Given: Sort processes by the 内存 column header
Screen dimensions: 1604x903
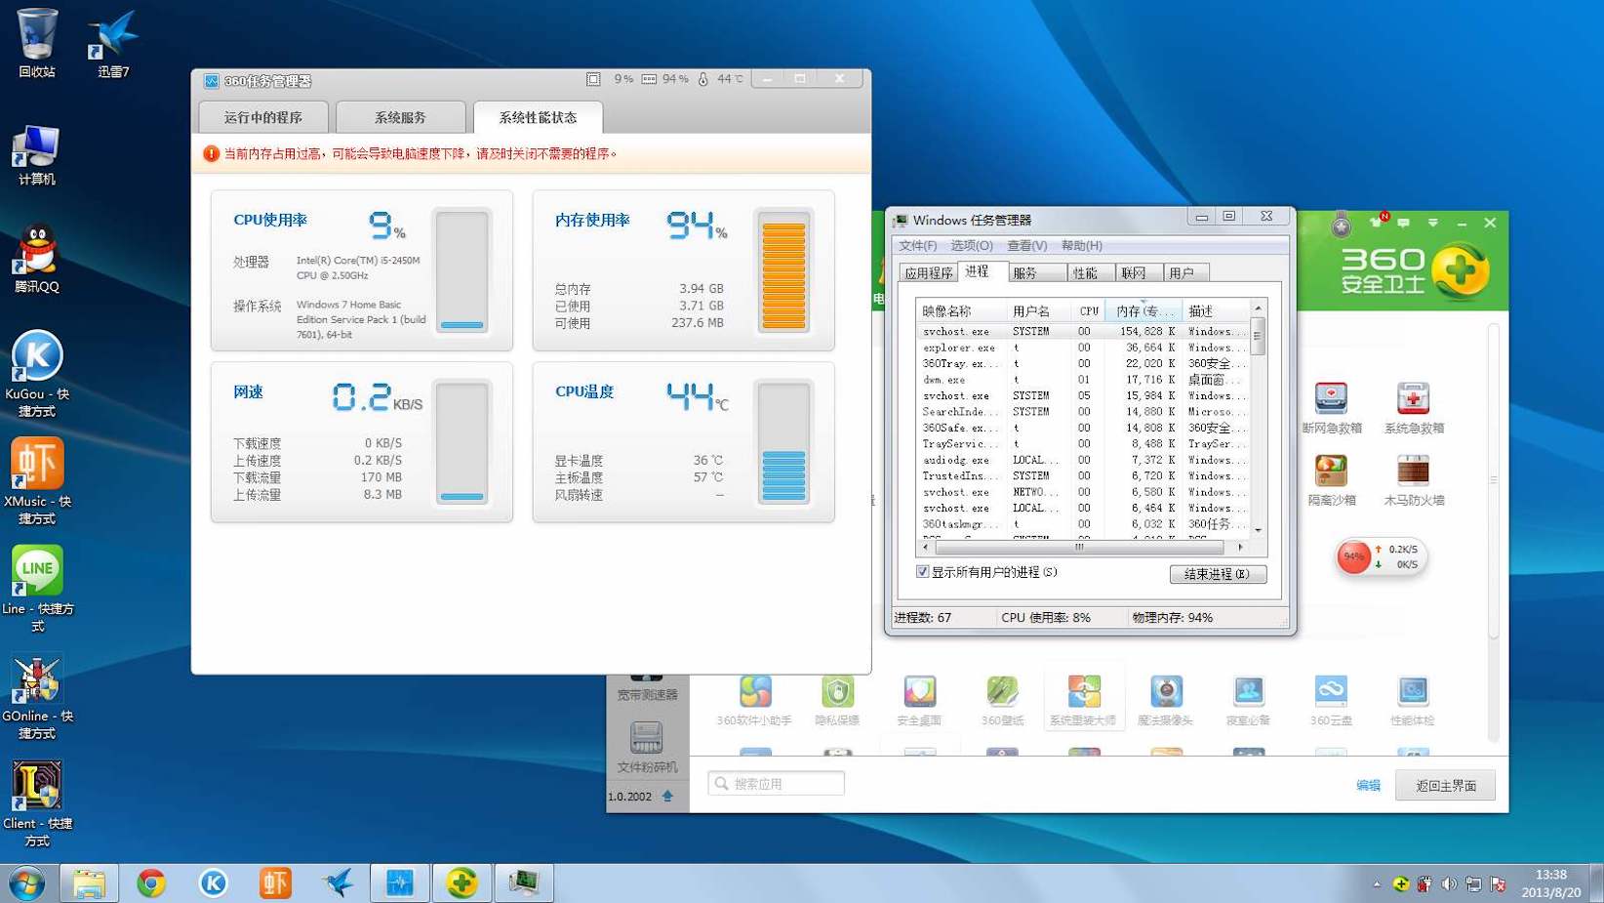Looking at the screenshot, I should [x=1143, y=311].
